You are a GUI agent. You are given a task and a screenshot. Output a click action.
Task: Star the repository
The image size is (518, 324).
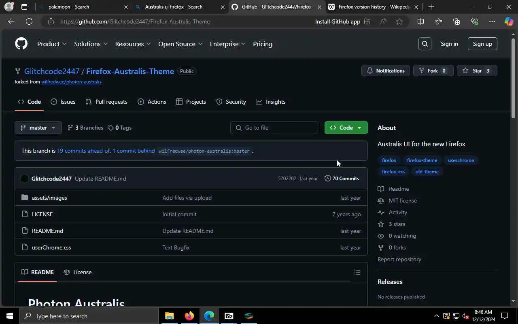pos(477,70)
